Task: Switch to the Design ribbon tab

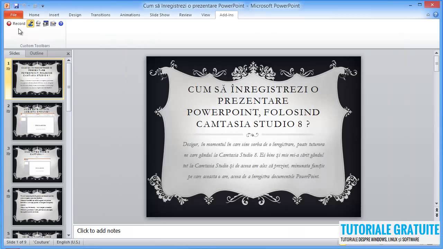Action: 75,15
